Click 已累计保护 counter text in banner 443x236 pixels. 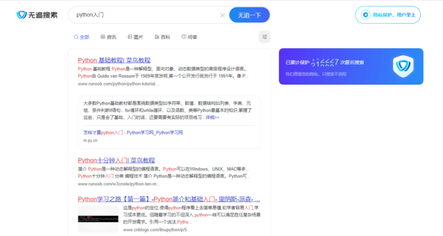(325, 62)
